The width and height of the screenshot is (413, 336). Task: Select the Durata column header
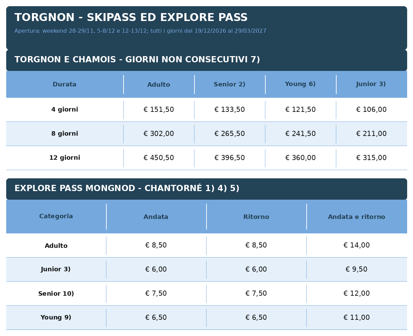click(x=65, y=84)
